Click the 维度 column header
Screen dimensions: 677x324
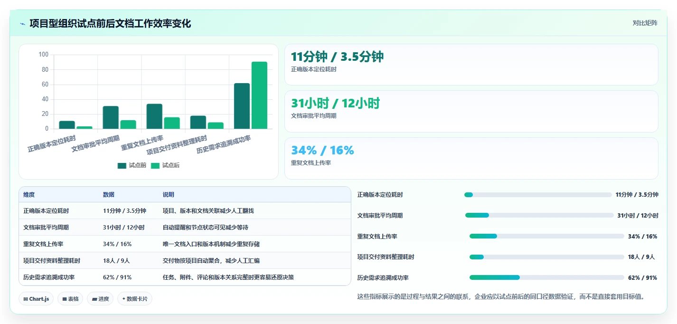tap(29, 195)
